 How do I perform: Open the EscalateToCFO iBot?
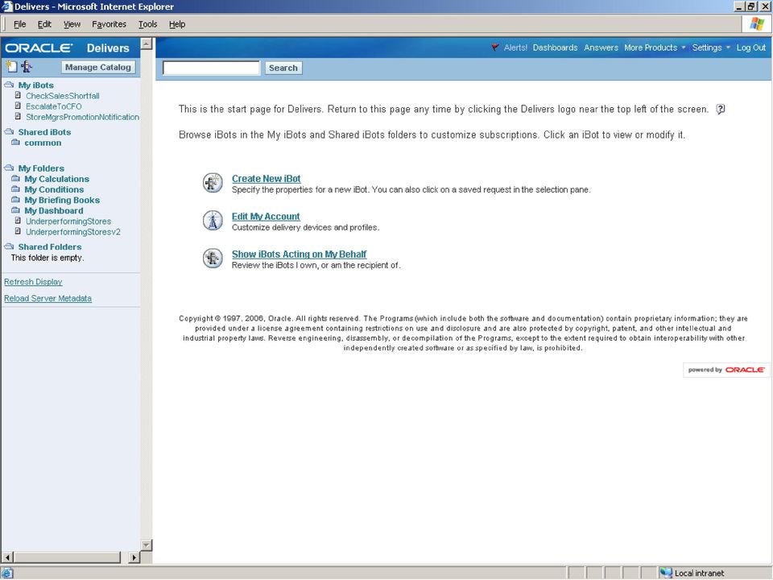(x=54, y=106)
